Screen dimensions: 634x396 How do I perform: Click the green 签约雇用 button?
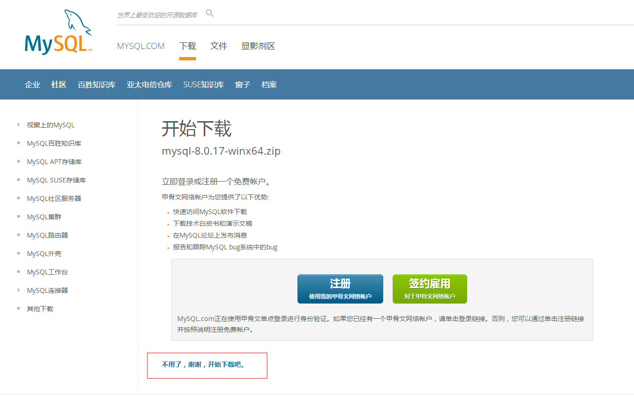430,289
